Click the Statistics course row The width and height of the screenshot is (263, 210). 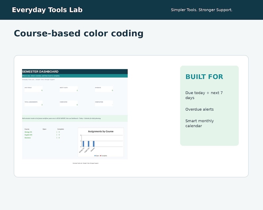(x=42, y=138)
